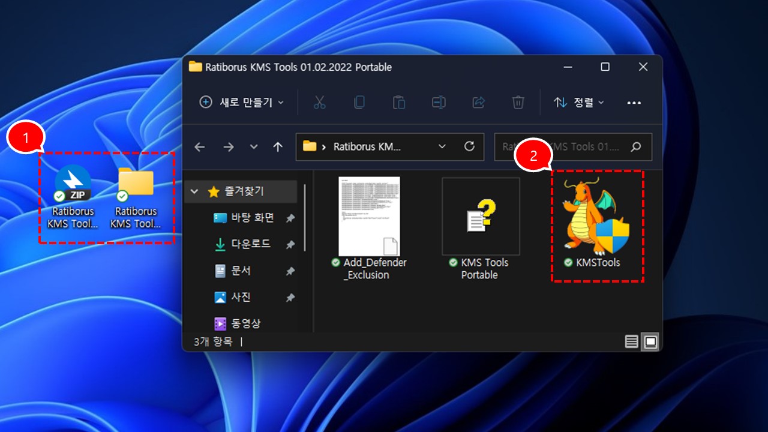768x432 pixels.
Task: Click the 3개 항목 status text
Action: [212, 342]
